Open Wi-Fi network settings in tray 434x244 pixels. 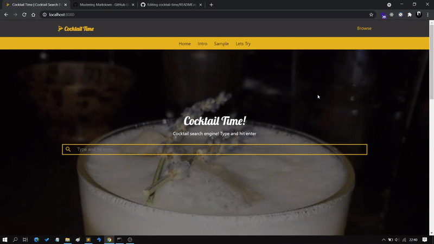coord(404,240)
